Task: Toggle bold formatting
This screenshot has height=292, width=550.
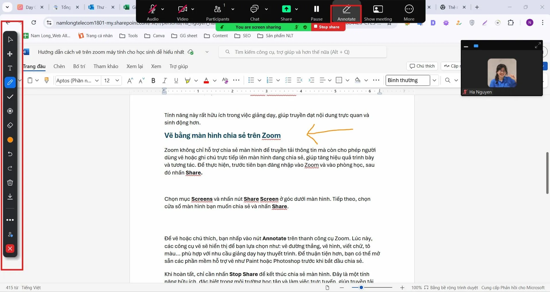Action: [153, 80]
